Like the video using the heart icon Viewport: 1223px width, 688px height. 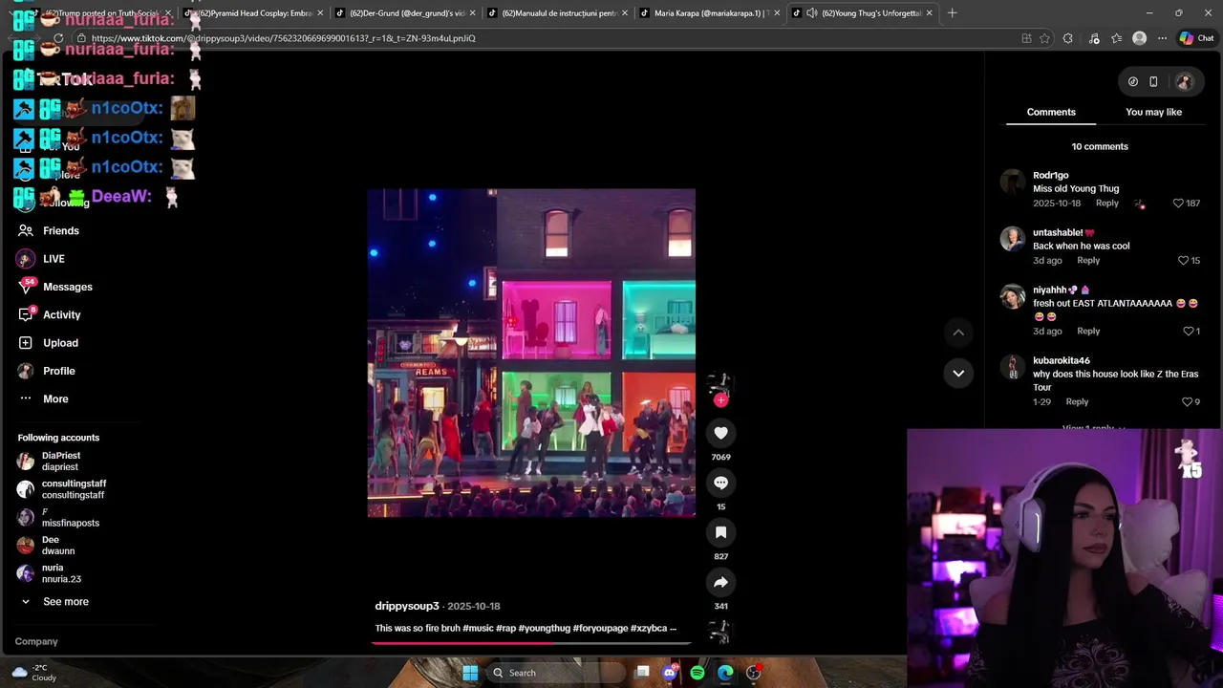click(720, 433)
